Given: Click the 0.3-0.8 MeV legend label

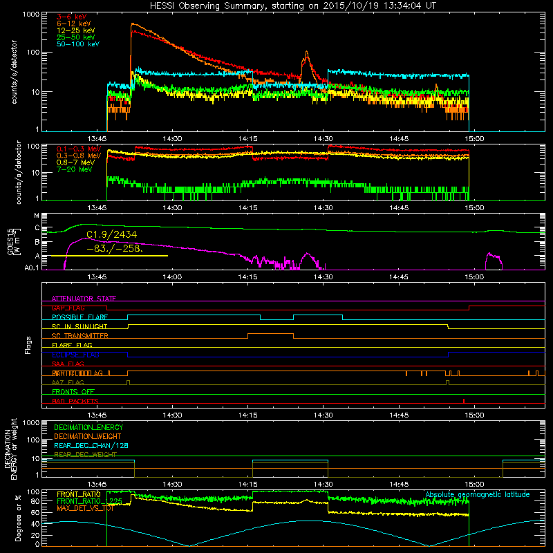Looking at the screenshot, I should (79, 156).
